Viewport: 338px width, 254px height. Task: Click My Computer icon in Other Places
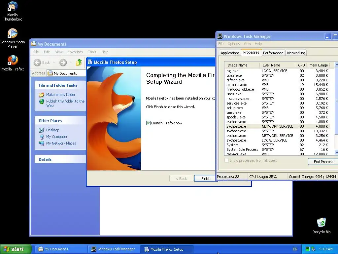point(42,137)
